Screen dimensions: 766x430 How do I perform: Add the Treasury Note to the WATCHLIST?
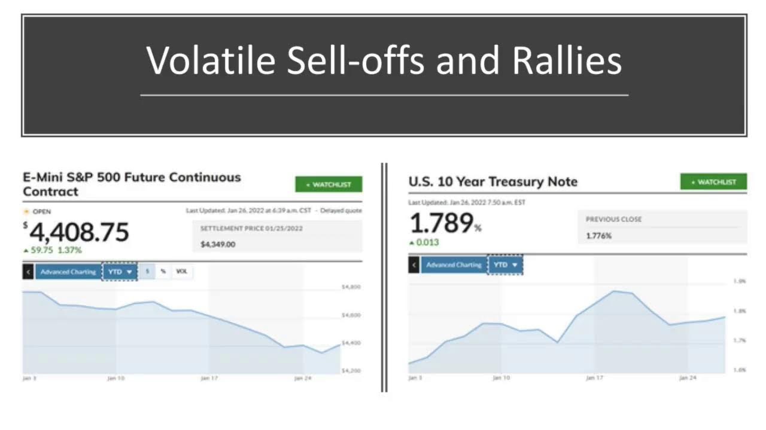coord(713,182)
